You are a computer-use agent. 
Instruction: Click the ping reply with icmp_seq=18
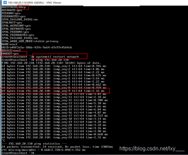click(54, 119)
